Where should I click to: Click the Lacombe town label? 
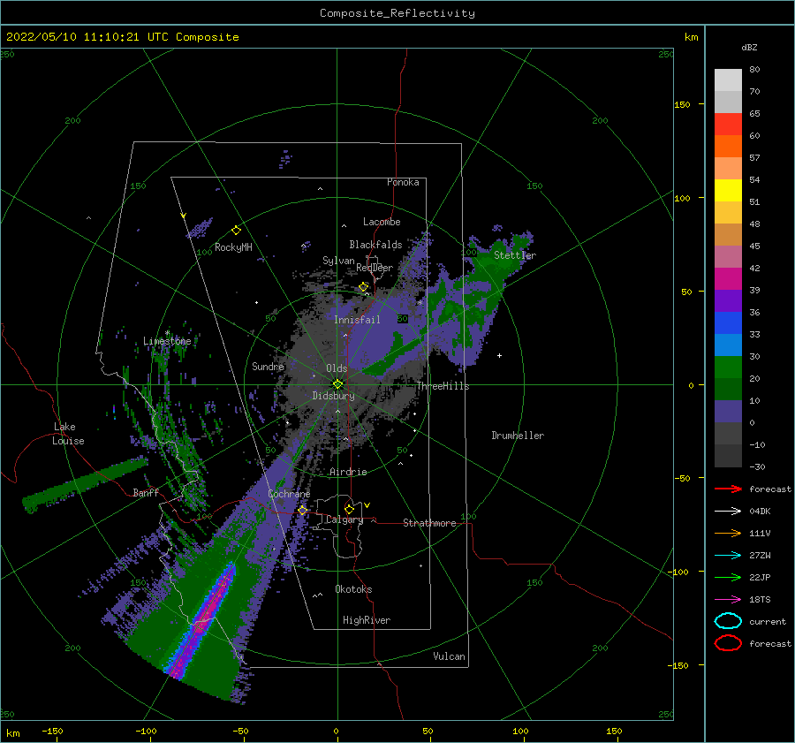tap(382, 222)
